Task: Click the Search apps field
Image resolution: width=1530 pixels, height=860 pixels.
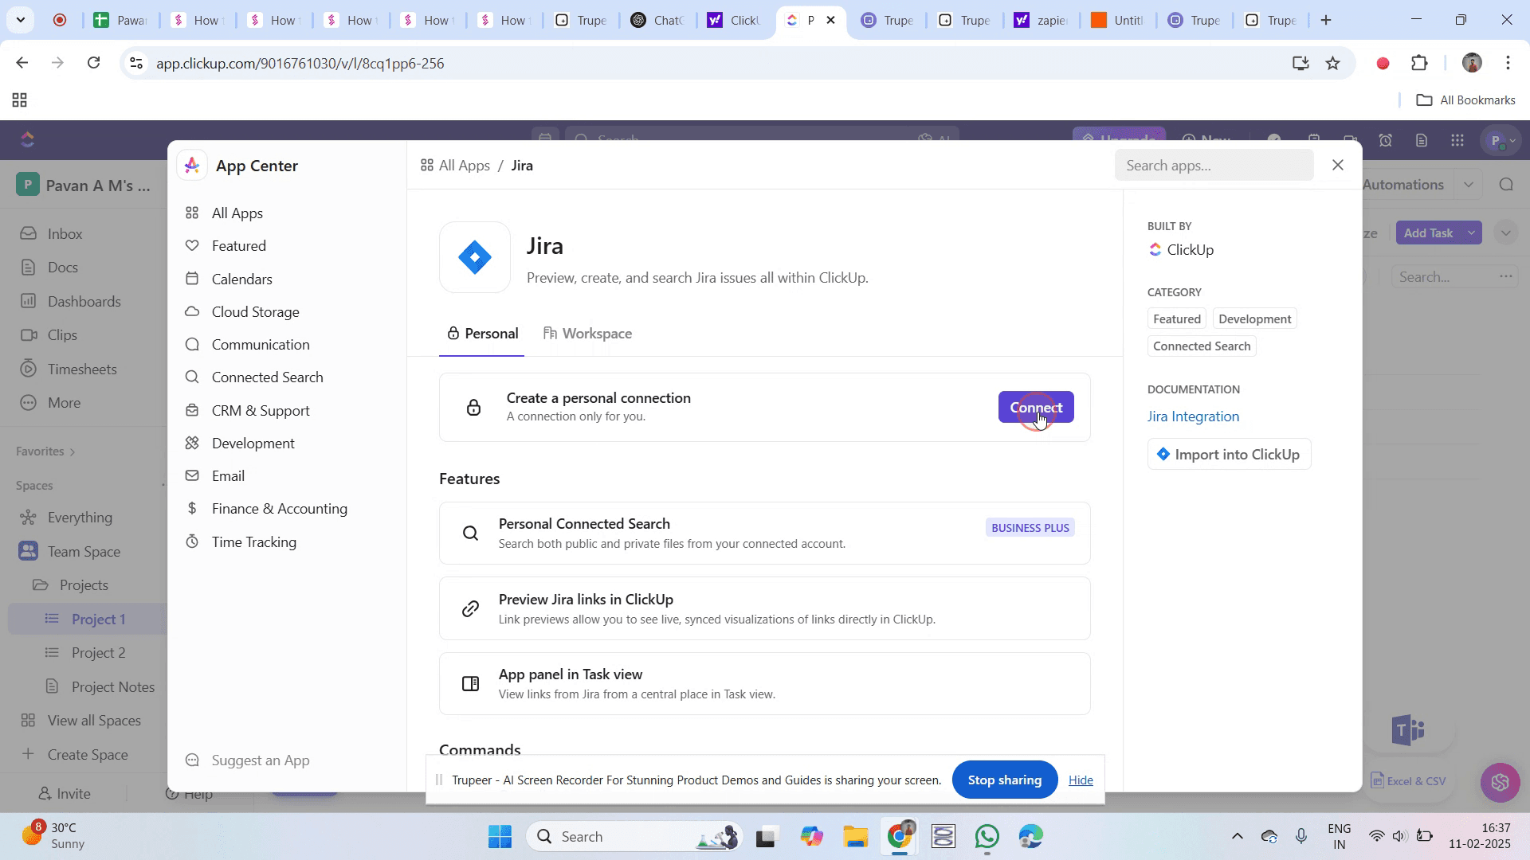Action: [x=1213, y=166]
